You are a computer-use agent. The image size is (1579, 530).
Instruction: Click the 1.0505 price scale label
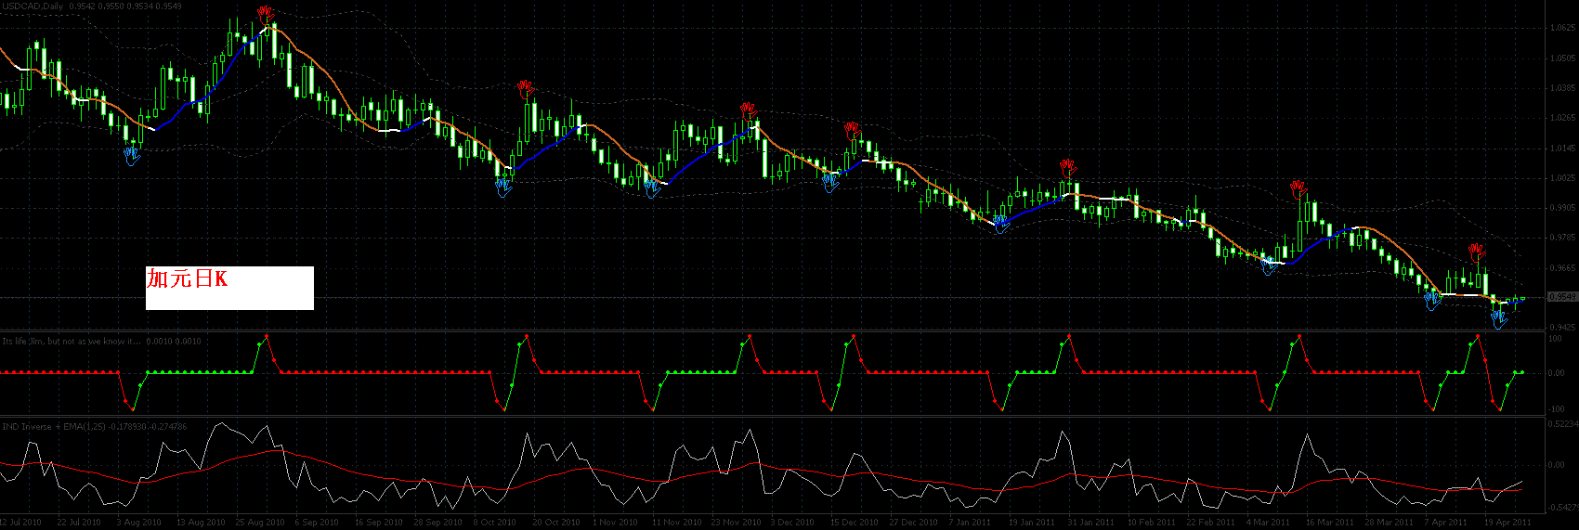tap(1562, 58)
